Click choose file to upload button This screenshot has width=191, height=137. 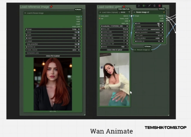click(x=52, y=55)
